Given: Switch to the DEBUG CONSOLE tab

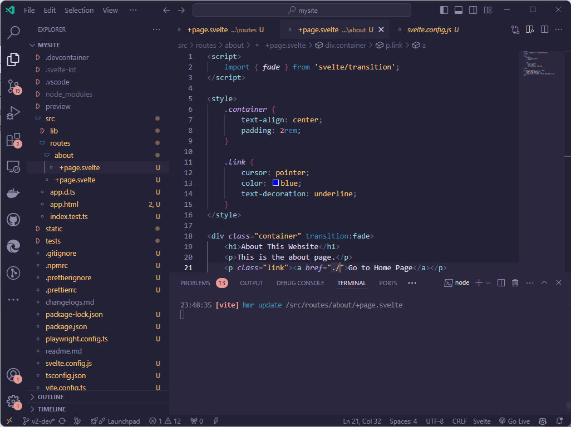Looking at the screenshot, I should 300,283.
